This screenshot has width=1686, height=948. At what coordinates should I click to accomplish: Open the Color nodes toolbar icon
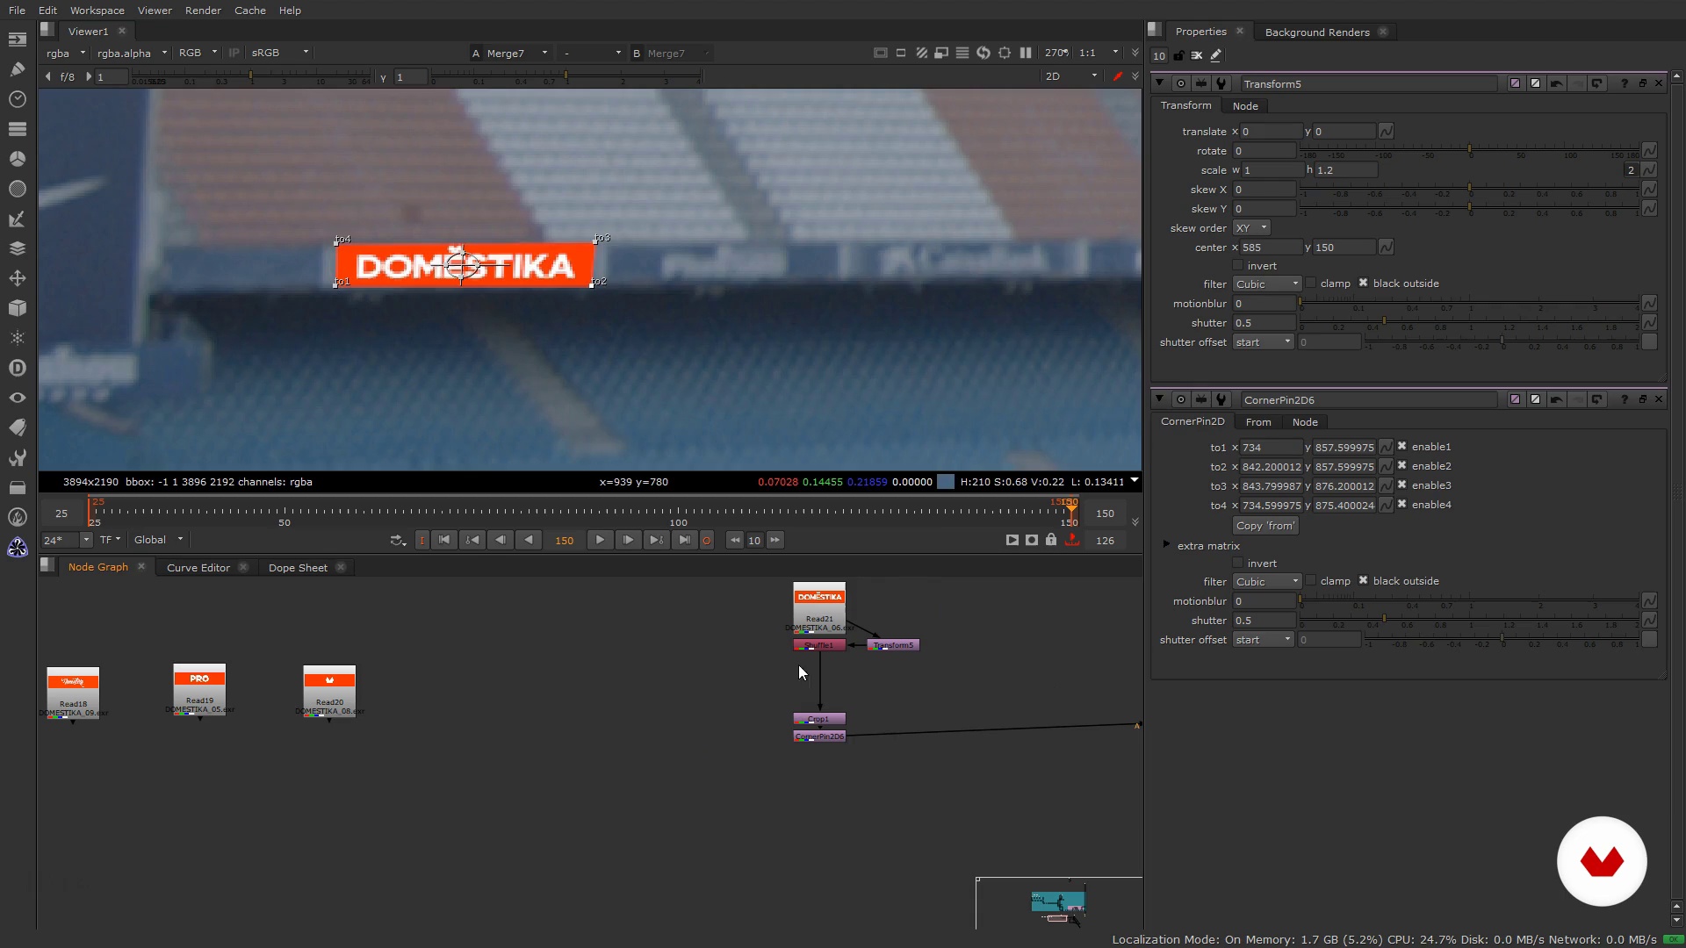click(17, 159)
